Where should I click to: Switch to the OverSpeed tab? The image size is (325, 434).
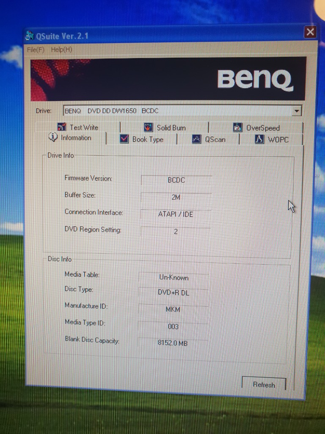coord(256,128)
